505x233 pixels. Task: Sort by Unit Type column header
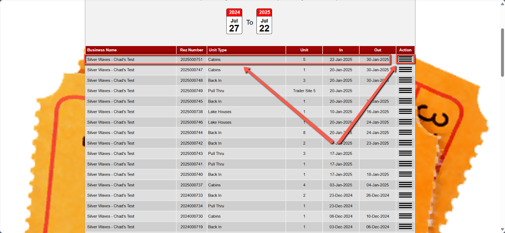click(x=247, y=50)
